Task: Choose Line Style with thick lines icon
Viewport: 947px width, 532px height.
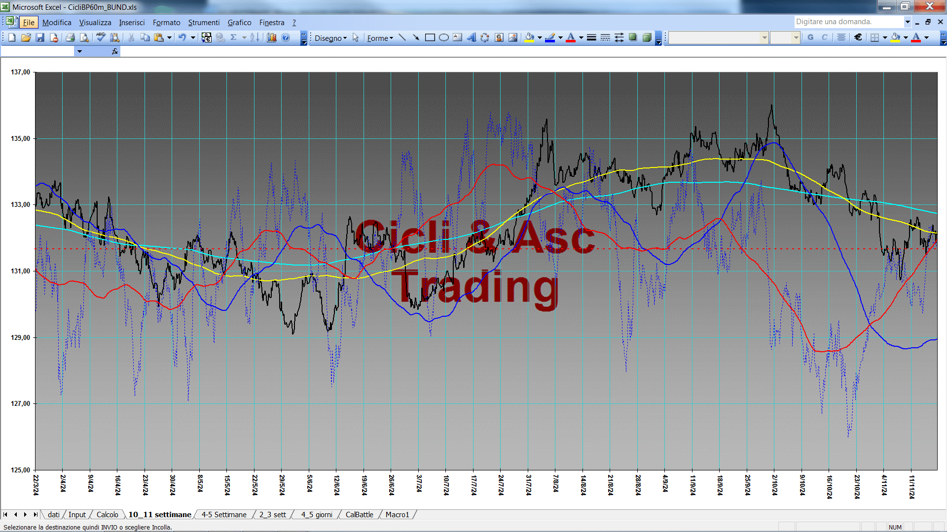Action: pyautogui.click(x=591, y=37)
